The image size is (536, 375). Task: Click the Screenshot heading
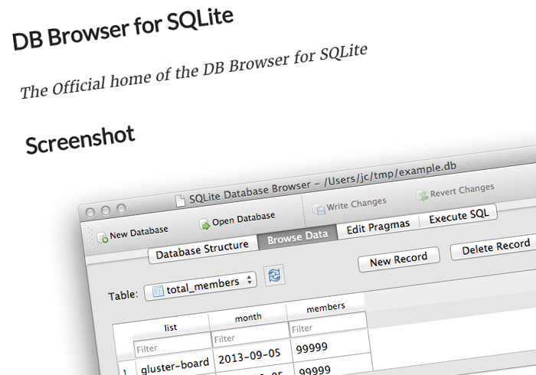(80, 140)
